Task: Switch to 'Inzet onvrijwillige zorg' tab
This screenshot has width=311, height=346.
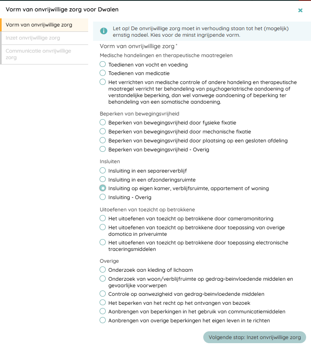Action: [x=33, y=38]
